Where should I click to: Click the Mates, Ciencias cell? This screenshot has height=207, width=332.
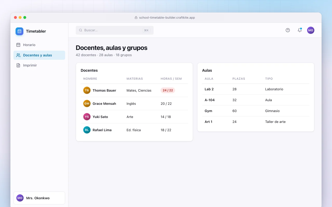pyautogui.click(x=139, y=90)
